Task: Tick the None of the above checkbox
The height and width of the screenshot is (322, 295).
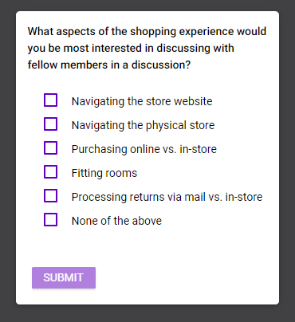Action: pyautogui.click(x=50, y=220)
